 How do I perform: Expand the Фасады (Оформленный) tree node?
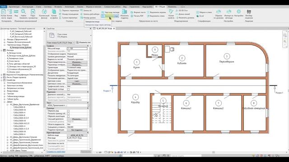(5, 40)
